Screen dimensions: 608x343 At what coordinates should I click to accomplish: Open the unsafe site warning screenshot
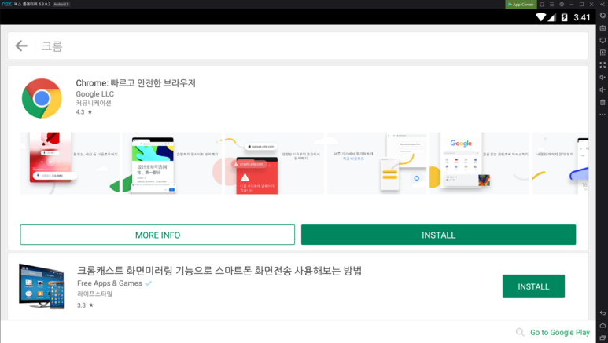275,163
